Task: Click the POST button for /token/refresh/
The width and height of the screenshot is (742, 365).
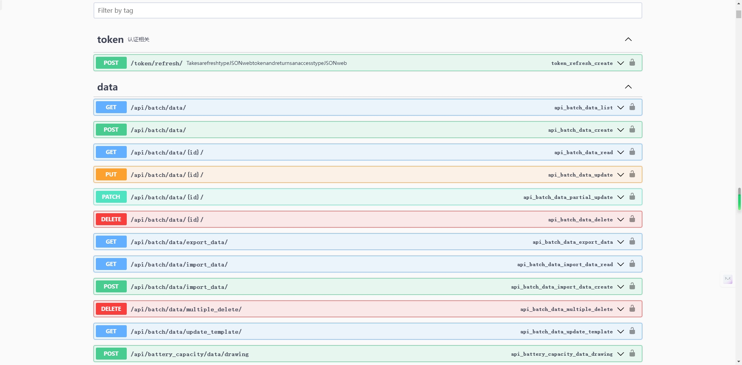Action: coord(111,63)
